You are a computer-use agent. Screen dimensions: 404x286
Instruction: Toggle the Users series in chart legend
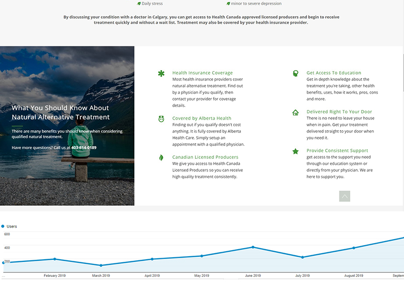pos(3,226)
